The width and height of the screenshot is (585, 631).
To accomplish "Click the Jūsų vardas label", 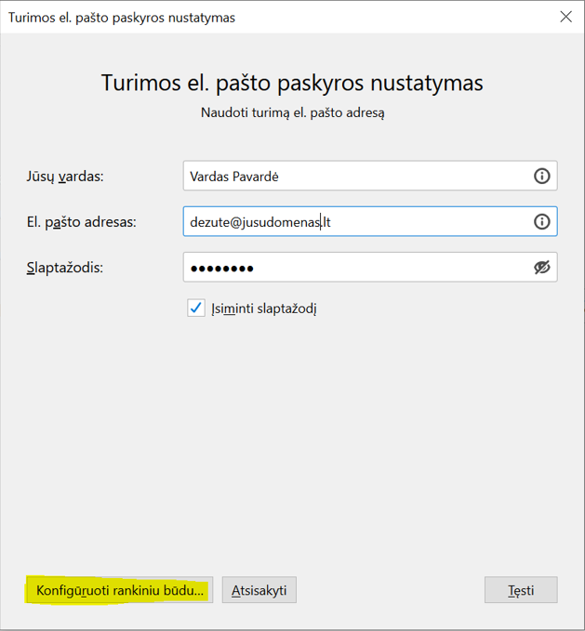I will (x=65, y=177).
